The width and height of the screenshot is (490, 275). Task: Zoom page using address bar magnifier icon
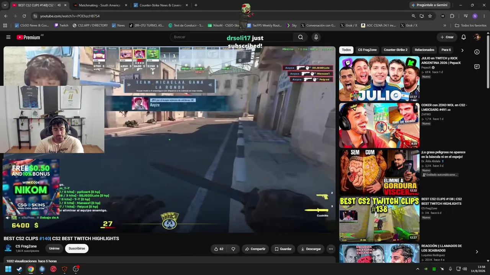coord(413,16)
